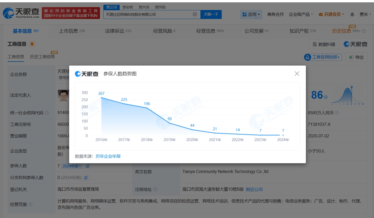Click the 2021年 data point labeled 21

point(215,133)
